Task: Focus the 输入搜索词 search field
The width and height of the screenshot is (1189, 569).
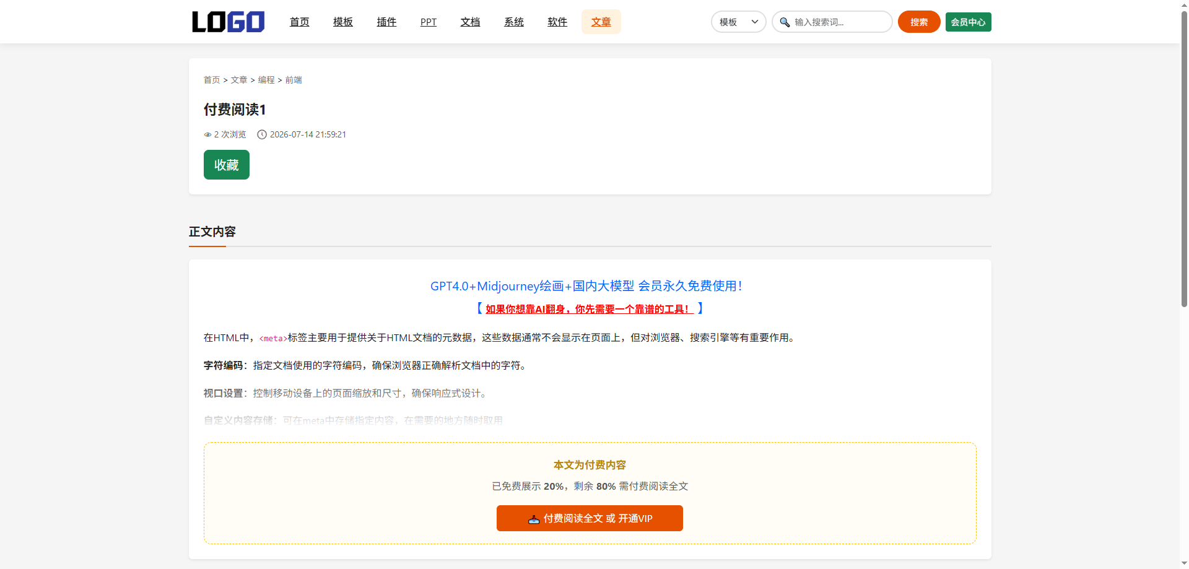Action: [x=832, y=22]
